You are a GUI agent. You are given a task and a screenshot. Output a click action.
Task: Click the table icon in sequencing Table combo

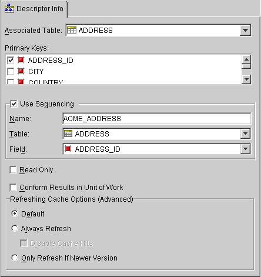(68, 134)
